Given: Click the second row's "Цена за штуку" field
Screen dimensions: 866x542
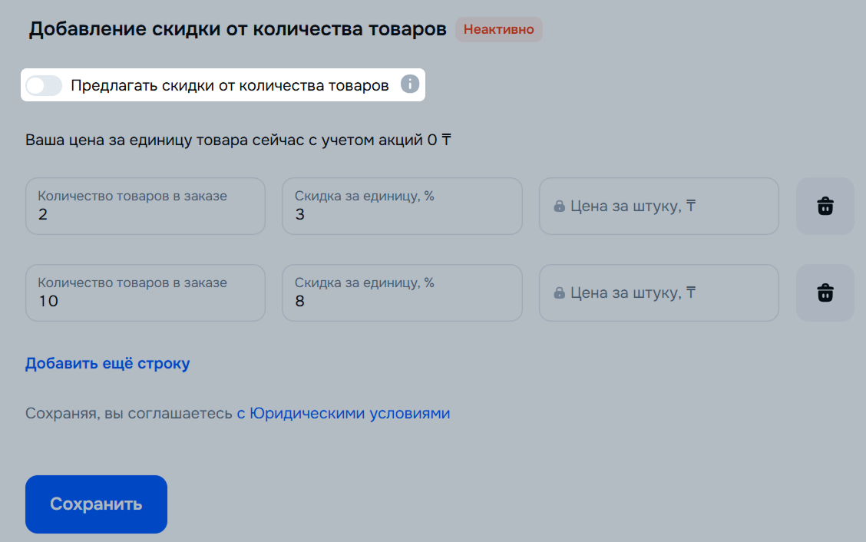Looking at the screenshot, I should click(x=659, y=293).
